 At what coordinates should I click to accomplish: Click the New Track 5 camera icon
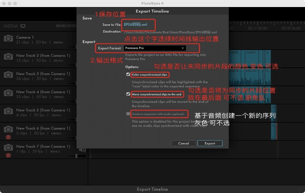click(8, 111)
